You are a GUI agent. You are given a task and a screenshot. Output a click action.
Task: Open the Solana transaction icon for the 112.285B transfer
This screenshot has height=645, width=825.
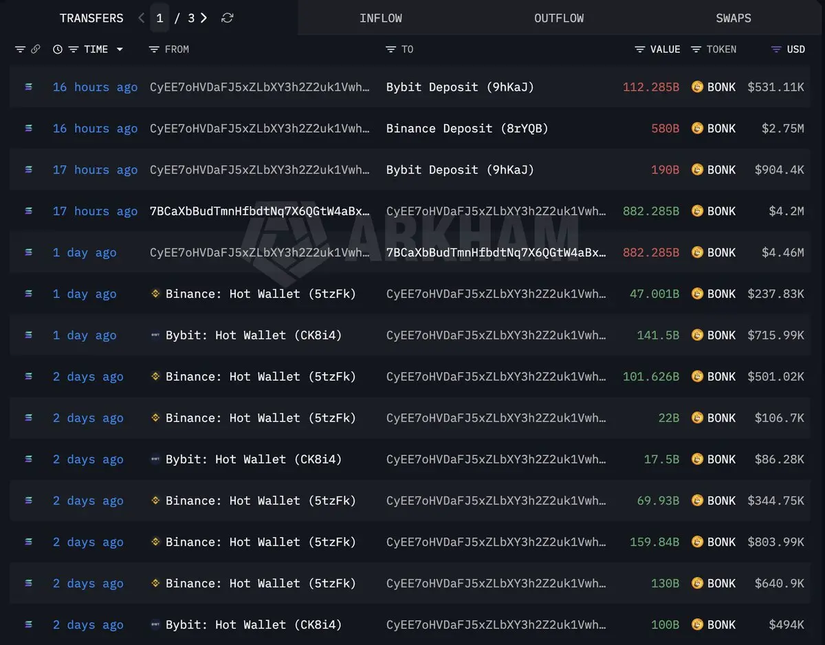(28, 87)
